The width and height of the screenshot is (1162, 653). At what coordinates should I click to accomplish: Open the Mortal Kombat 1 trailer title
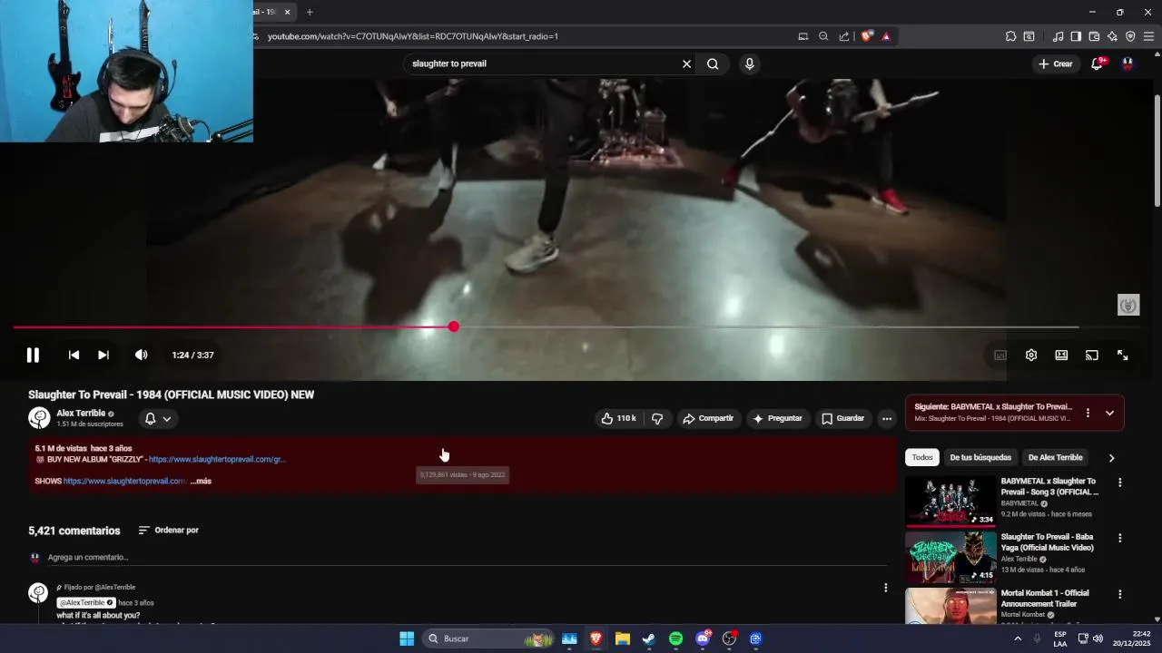coord(1045,599)
